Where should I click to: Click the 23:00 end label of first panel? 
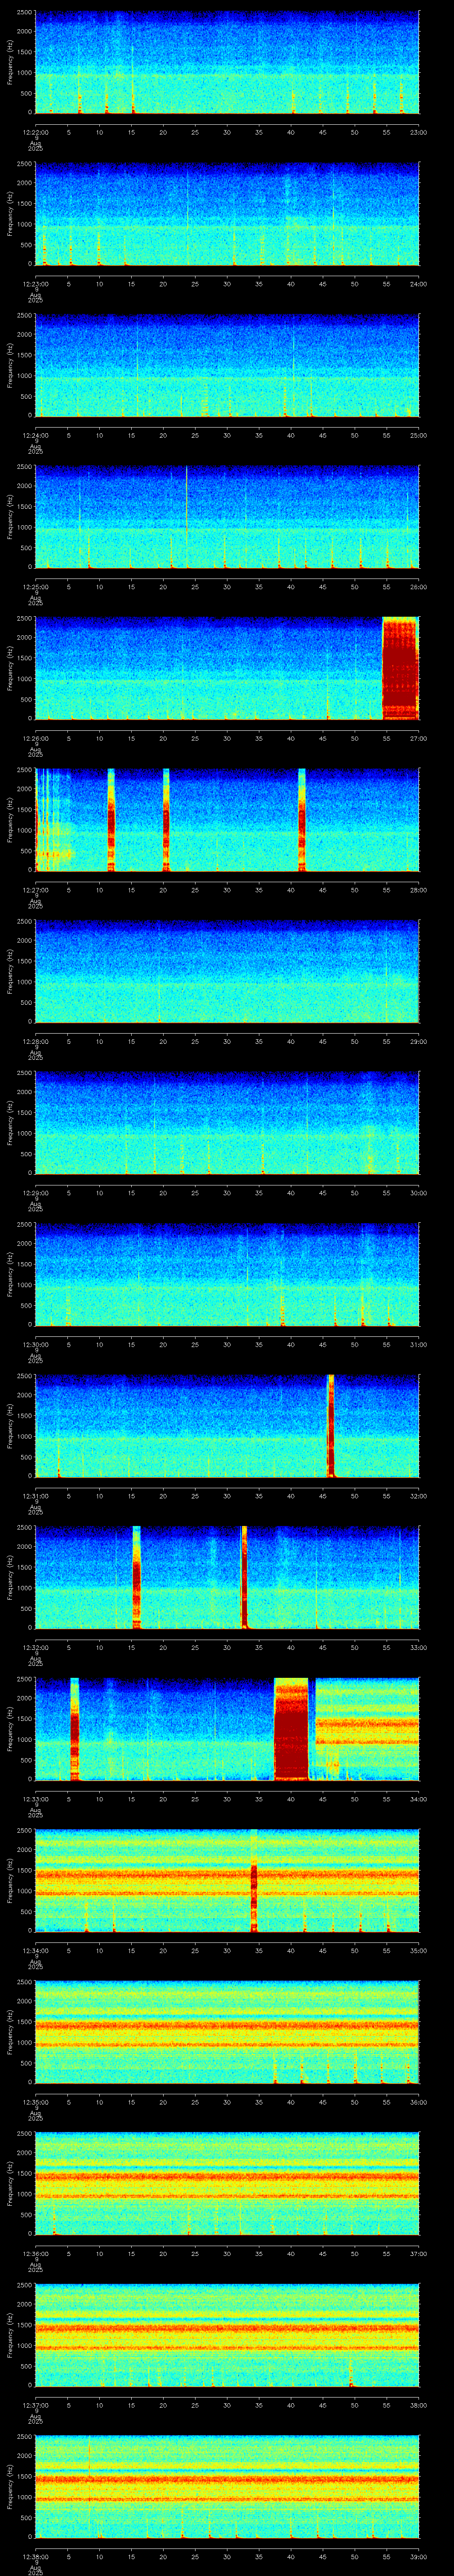tap(418, 132)
